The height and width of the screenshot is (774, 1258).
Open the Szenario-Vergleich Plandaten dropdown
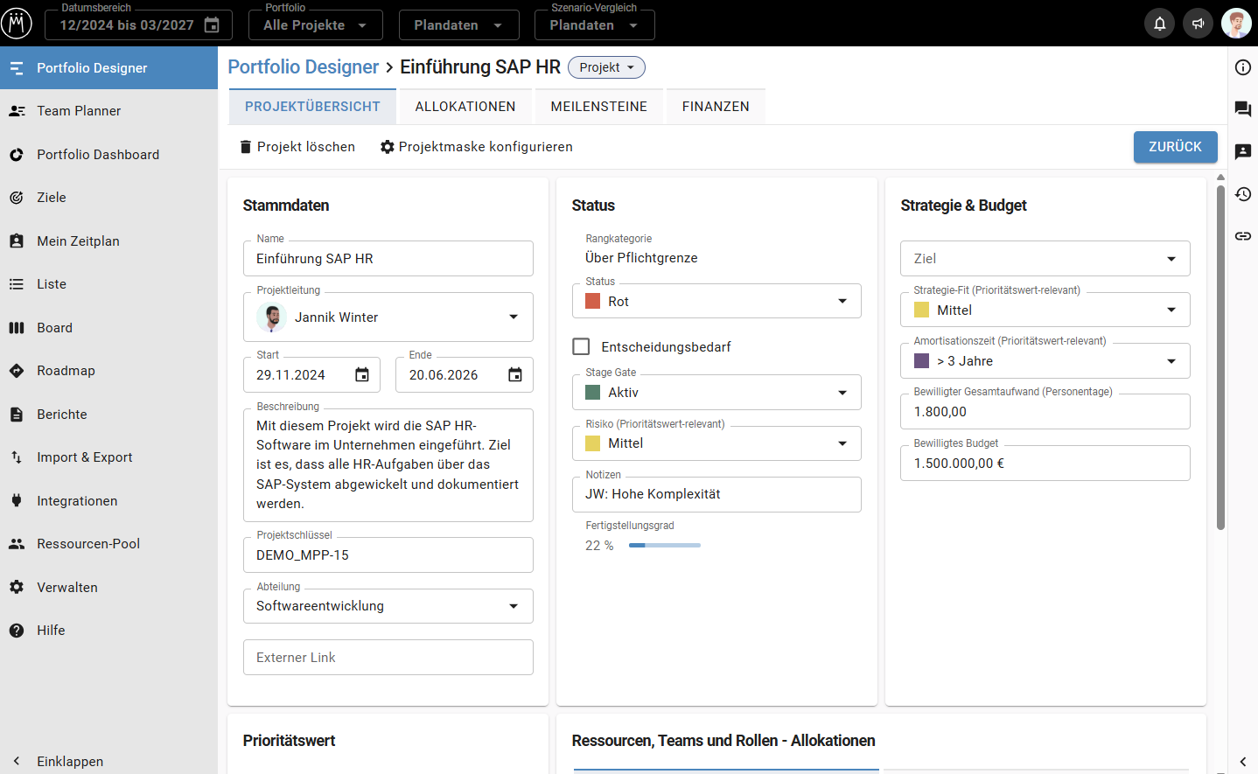click(x=594, y=25)
